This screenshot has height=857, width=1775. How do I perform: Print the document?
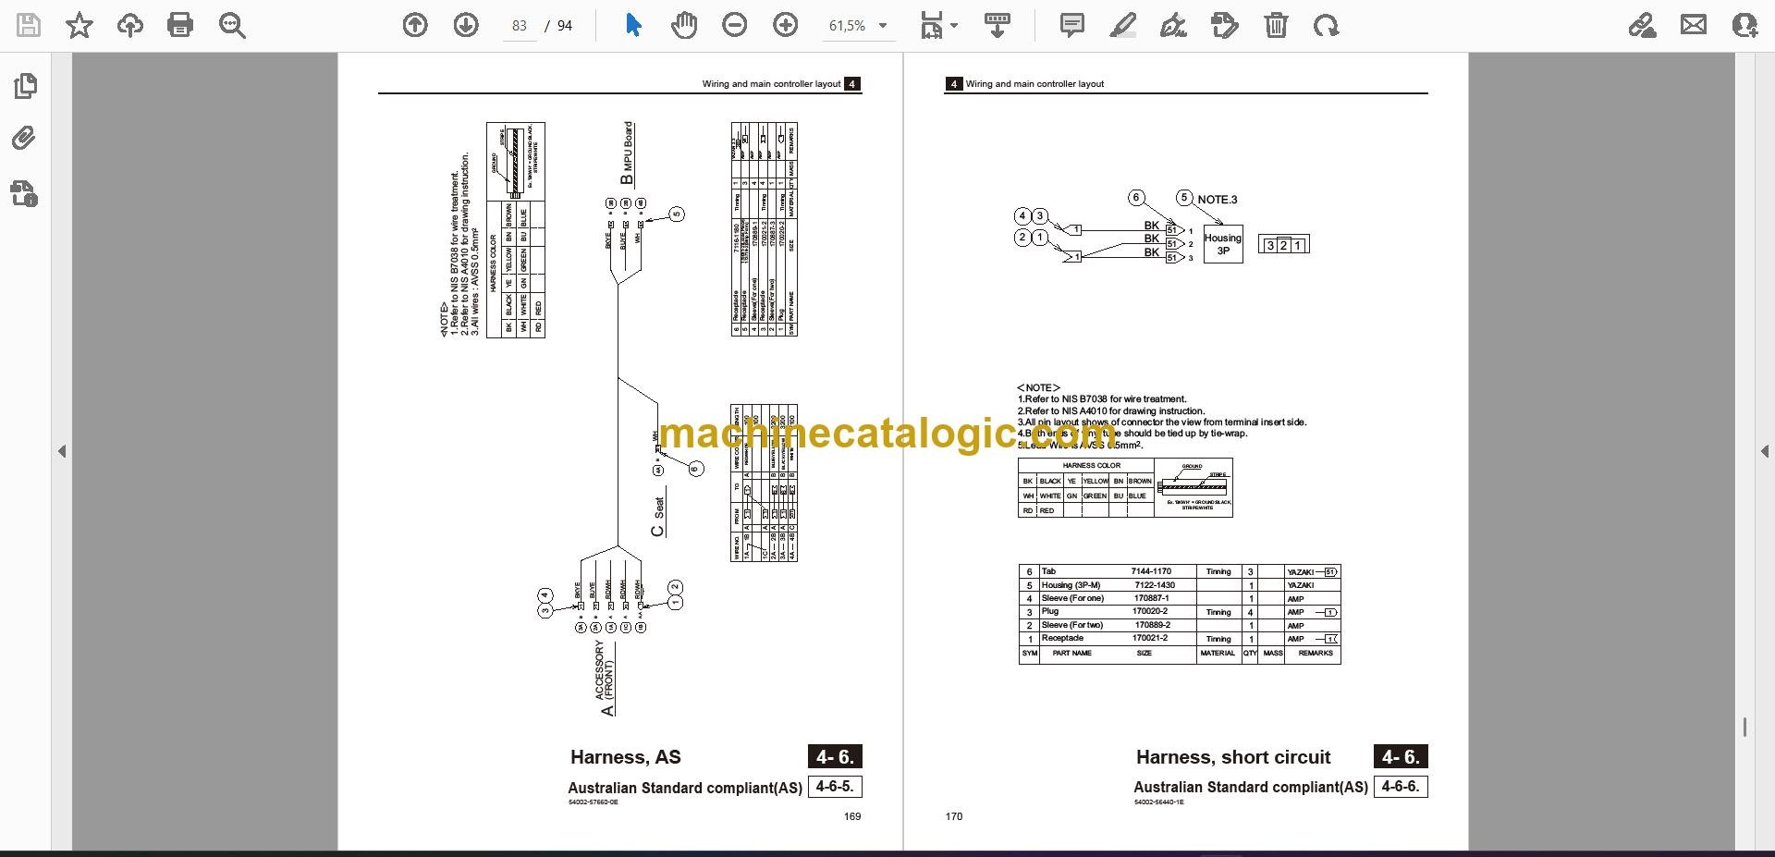tap(180, 25)
